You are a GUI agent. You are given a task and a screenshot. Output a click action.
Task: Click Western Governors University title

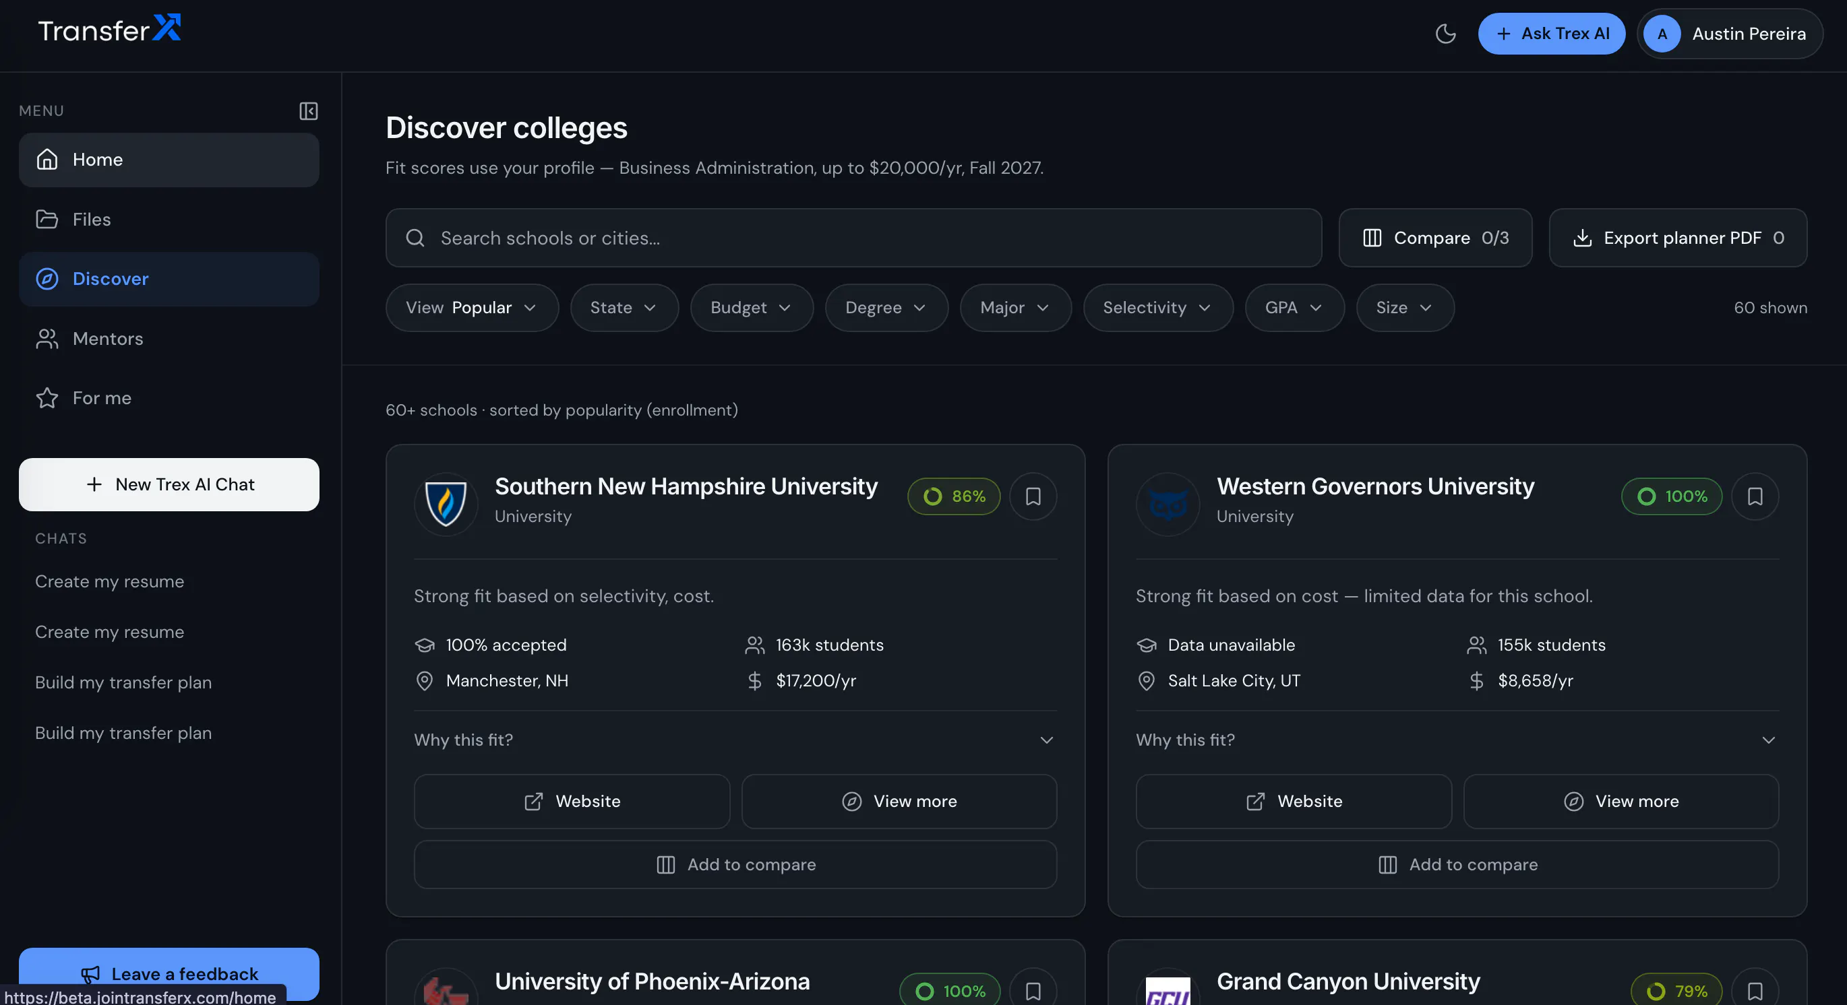1375,486
